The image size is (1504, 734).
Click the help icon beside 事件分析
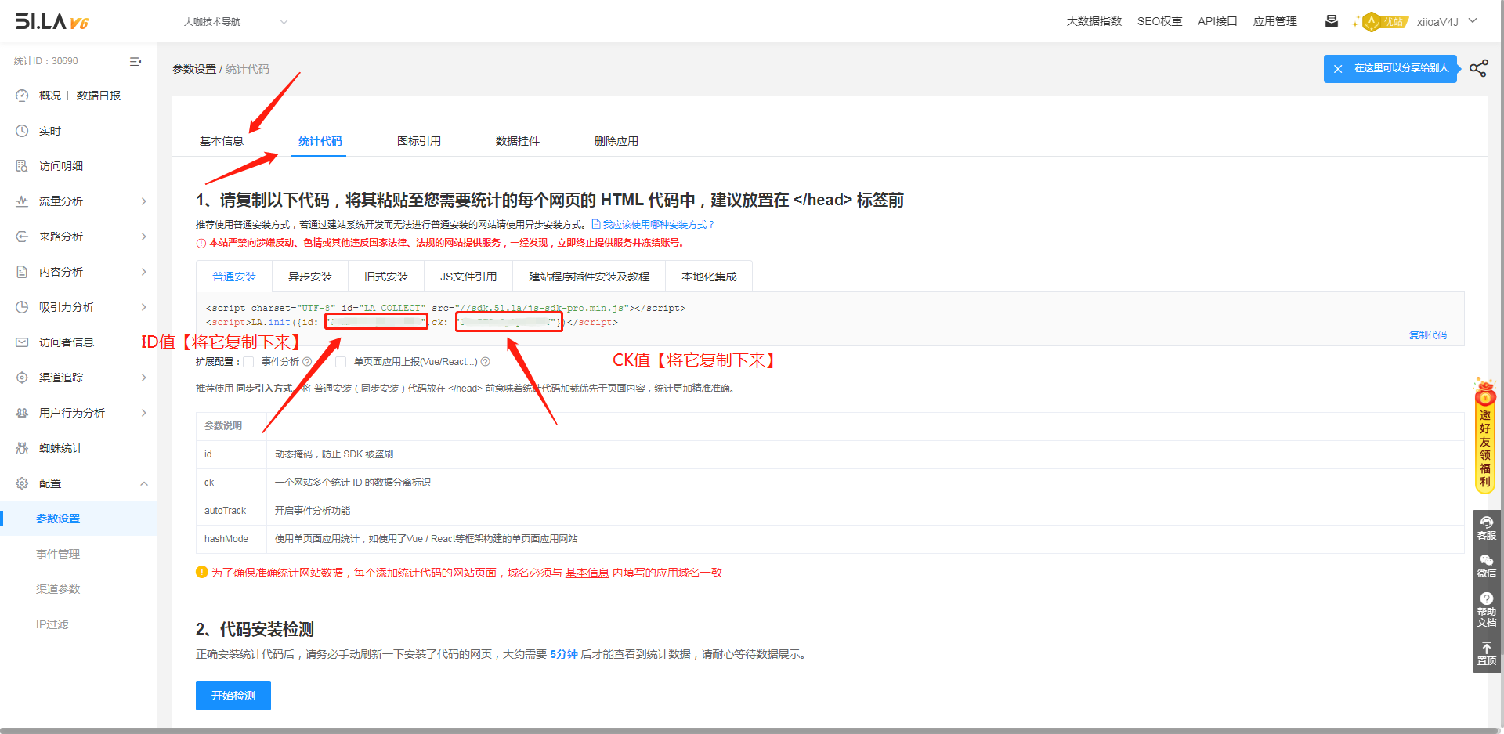point(307,362)
